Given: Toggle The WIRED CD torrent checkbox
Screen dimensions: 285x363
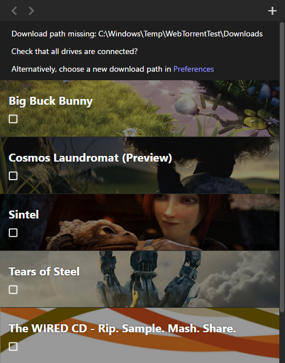Looking at the screenshot, I should pyautogui.click(x=13, y=346).
